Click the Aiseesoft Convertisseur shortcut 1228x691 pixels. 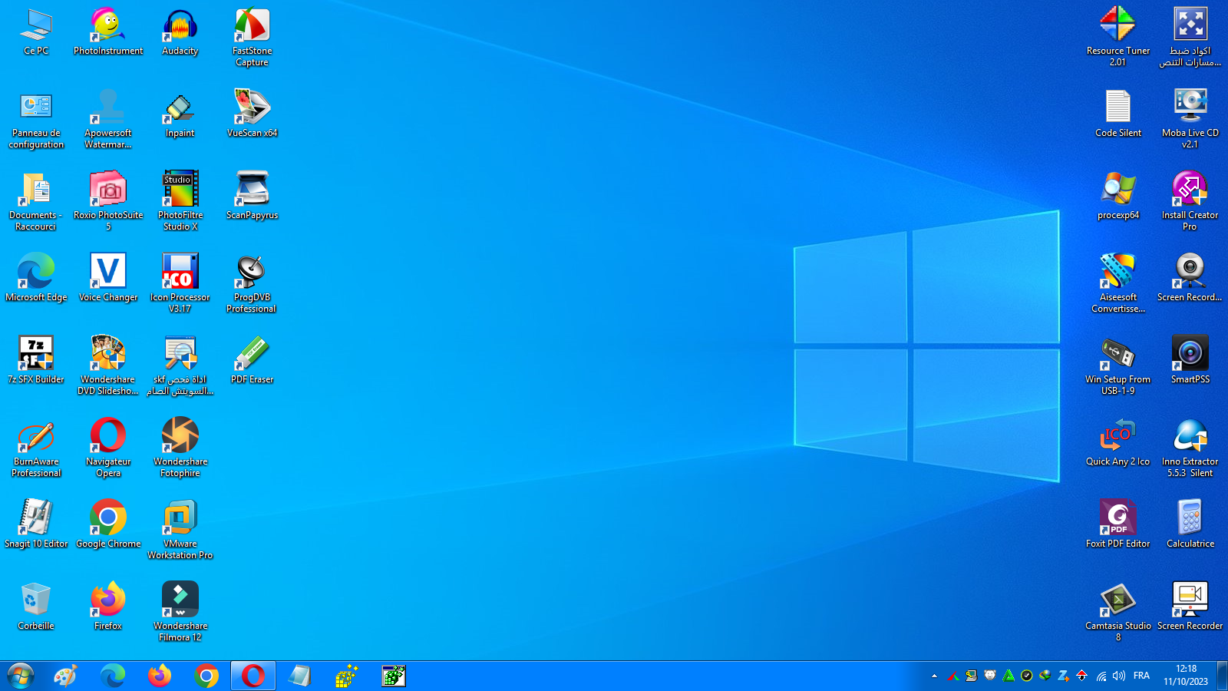(1118, 284)
